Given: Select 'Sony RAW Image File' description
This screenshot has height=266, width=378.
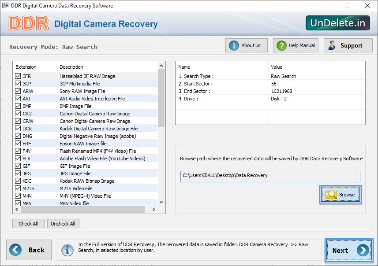Looking at the screenshot, I should [82, 91].
